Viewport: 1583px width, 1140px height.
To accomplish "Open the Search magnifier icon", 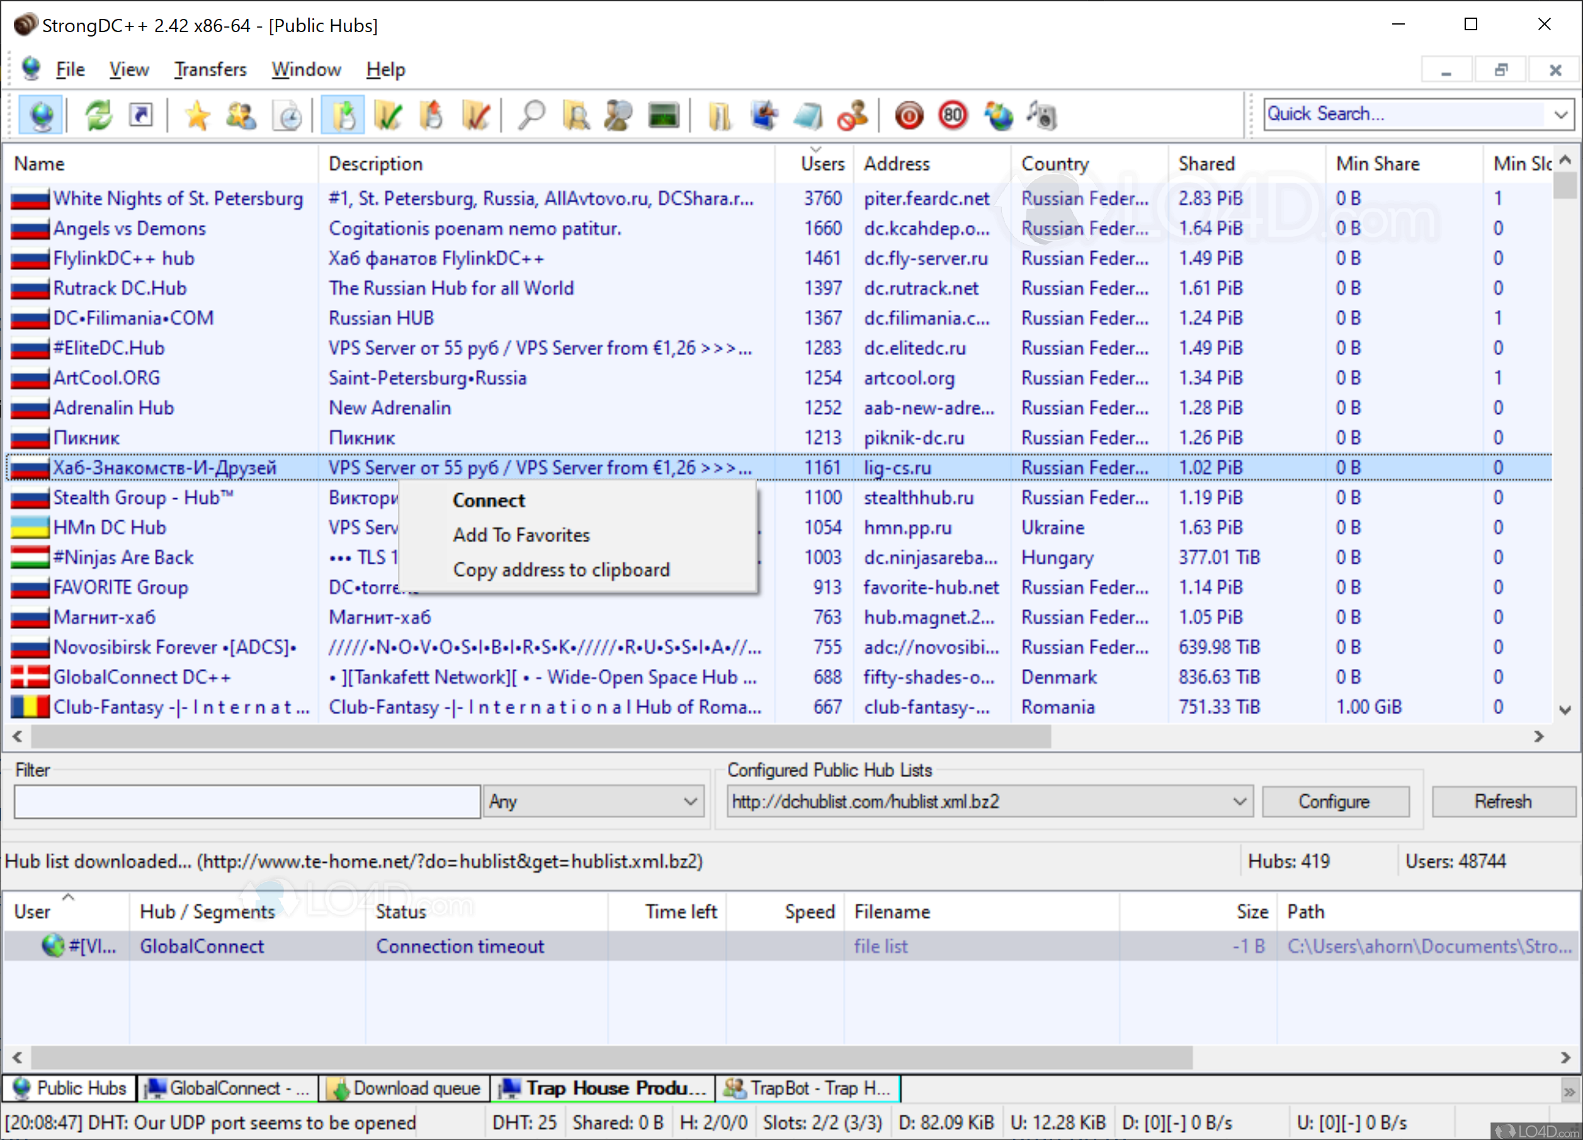I will 532,115.
